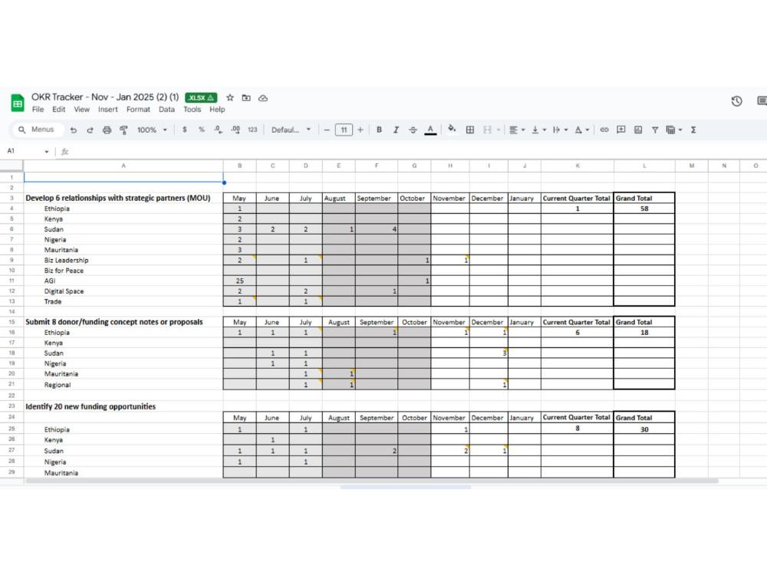Star the OKR Tracker document
Image resolution: width=767 pixels, height=575 pixels.
[230, 98]
